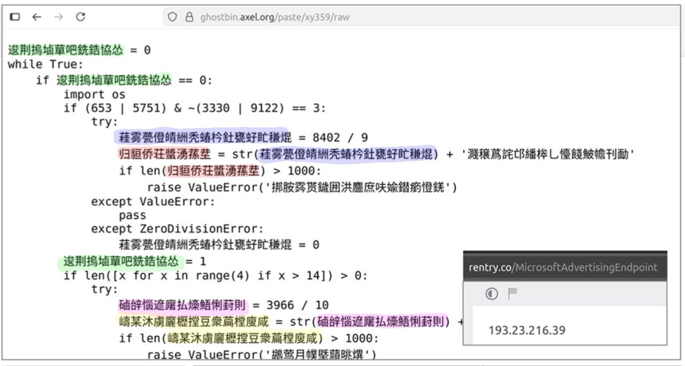
Task: Click the 'import os' line
Action: pyautogui.click(x=94, y=94)
